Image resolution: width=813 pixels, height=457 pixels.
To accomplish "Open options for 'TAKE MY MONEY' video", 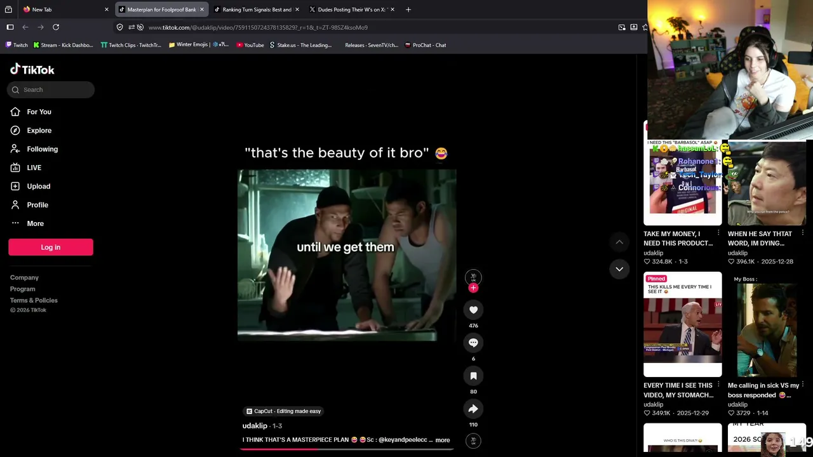I will (718, 234).
